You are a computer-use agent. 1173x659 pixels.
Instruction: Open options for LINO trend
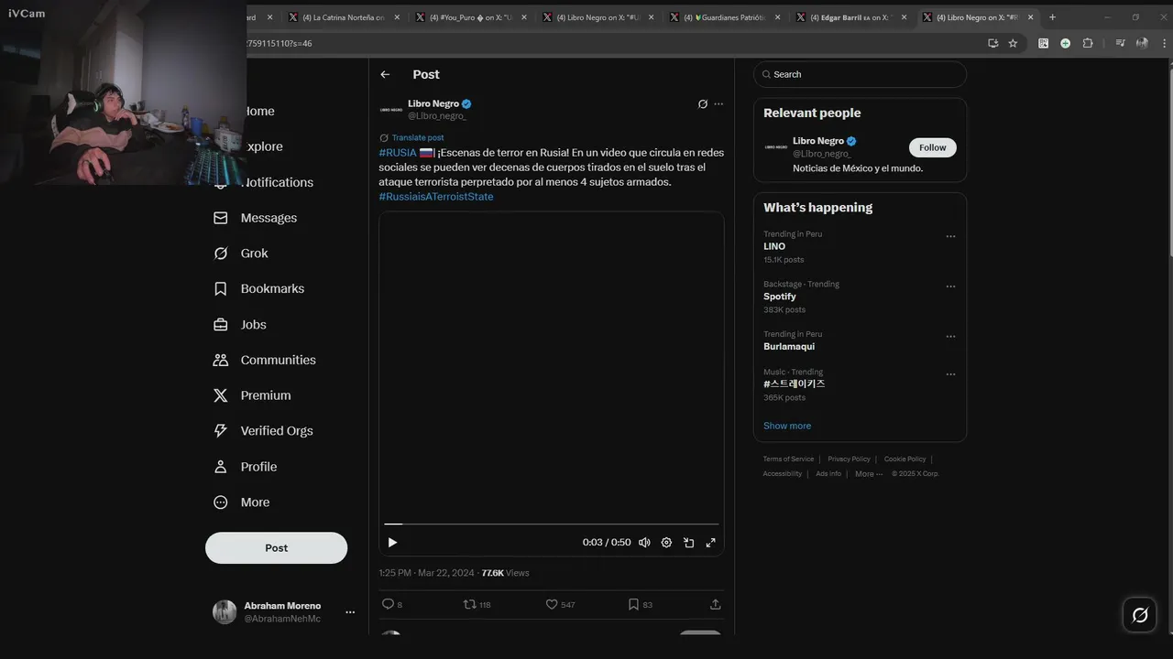tap(950, 236)
